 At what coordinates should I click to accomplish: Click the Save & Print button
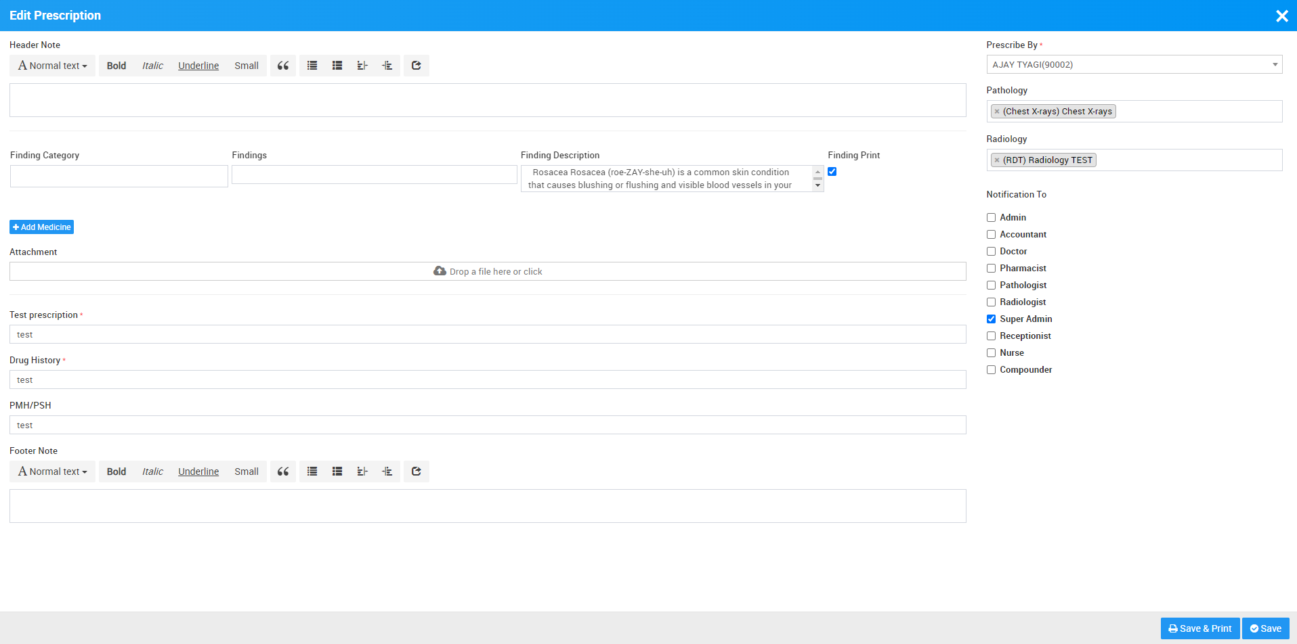(x=1199, y=628)
